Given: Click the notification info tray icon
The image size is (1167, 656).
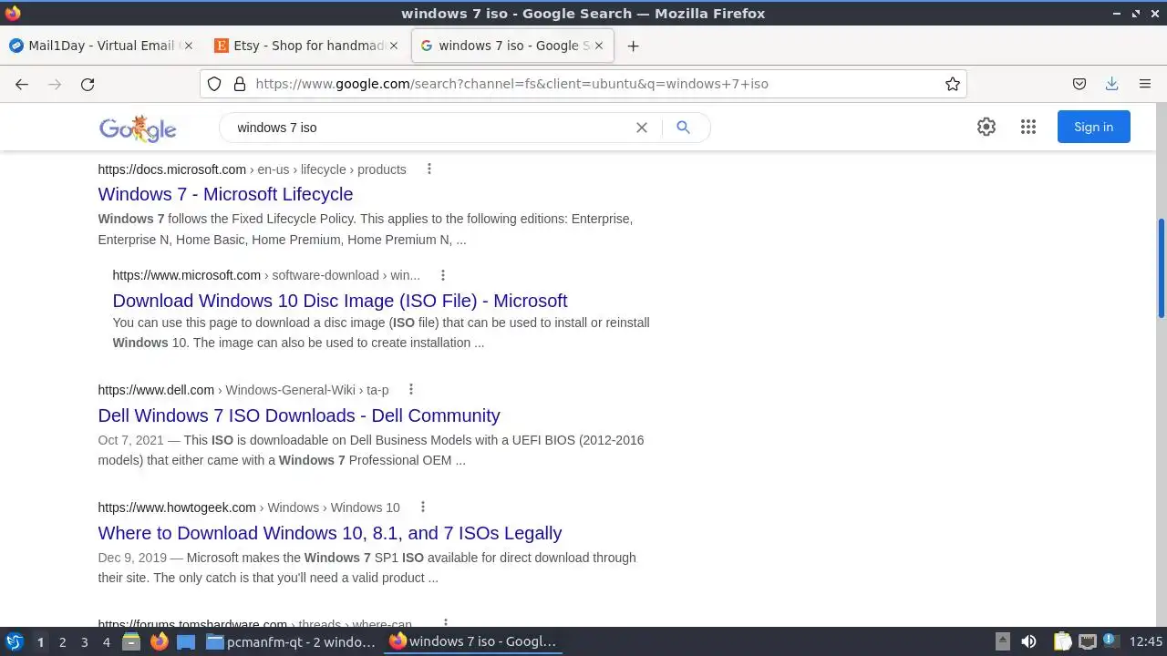Looking at the screenshot, I should pos(1110,641).
